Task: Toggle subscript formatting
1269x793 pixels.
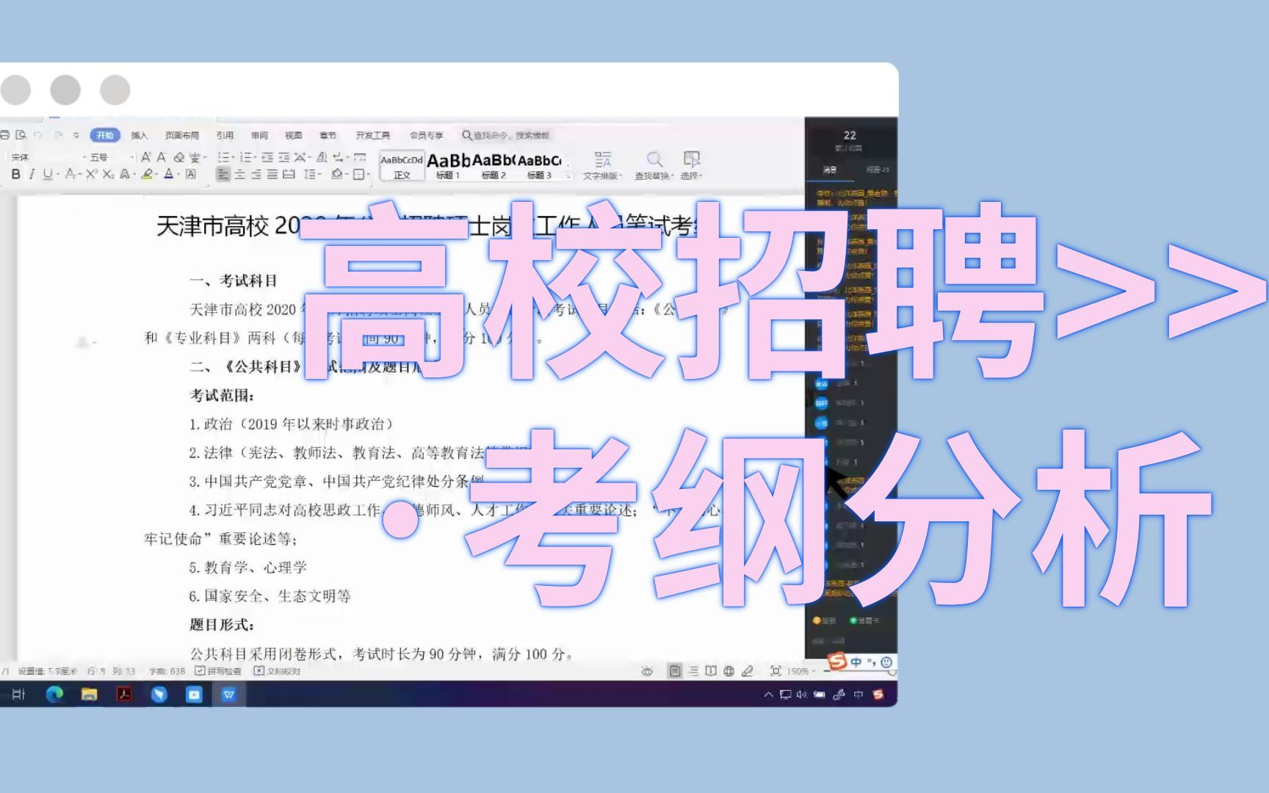Action: tap(108, 174)
